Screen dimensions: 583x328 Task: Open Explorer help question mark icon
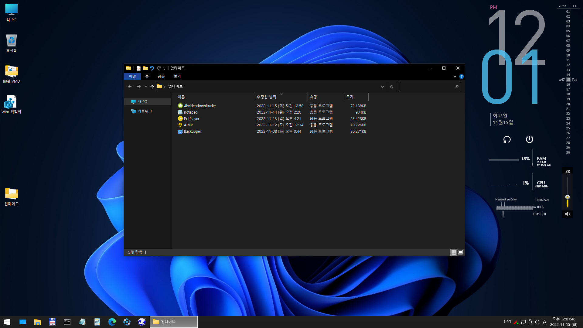tap(461, 77)
